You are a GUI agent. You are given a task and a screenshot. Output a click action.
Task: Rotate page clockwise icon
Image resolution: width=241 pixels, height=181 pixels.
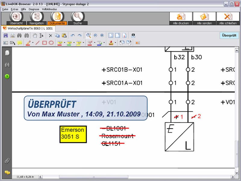[x=129, y=43]
